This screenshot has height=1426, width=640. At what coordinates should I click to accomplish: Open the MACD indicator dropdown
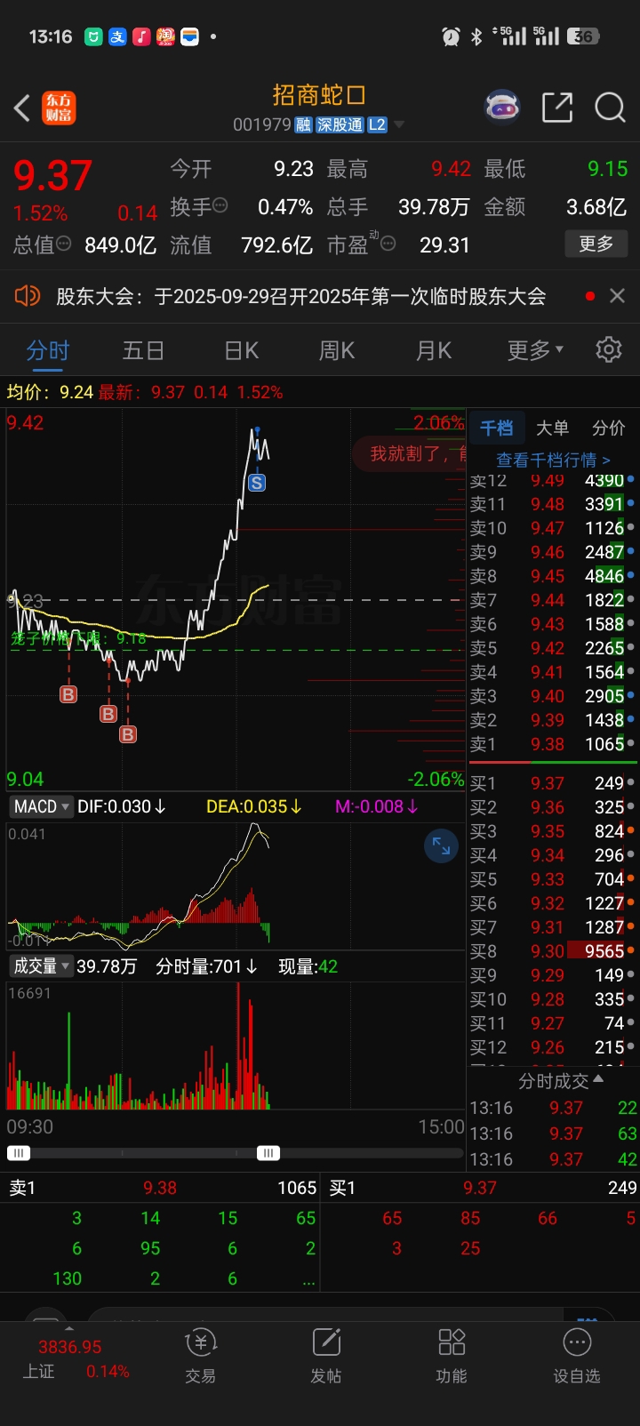point(40,806)
